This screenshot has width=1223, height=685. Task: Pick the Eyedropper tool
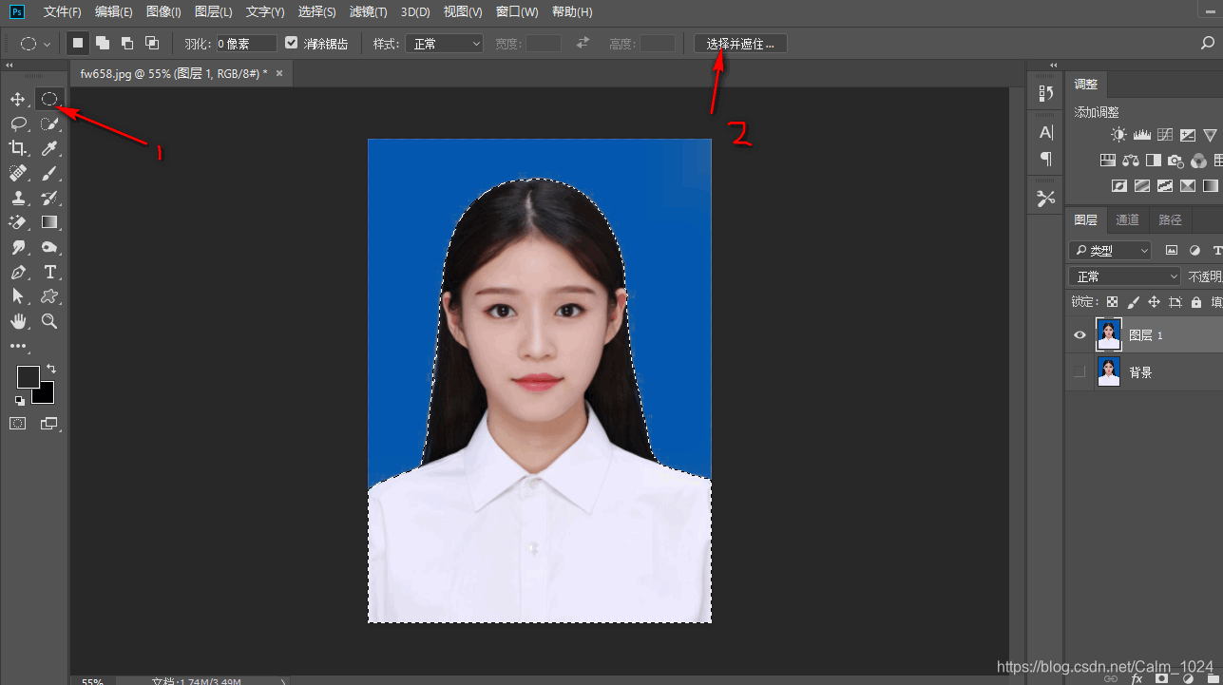tap(49, 148)
